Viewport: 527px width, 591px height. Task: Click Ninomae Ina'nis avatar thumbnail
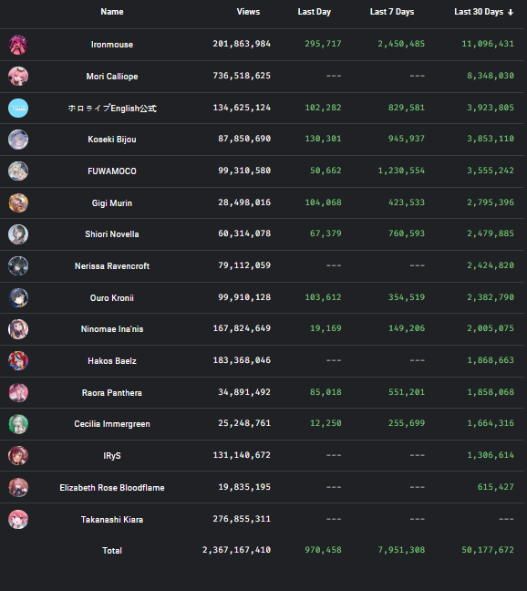pyautogui.click(x=18, y=329)
